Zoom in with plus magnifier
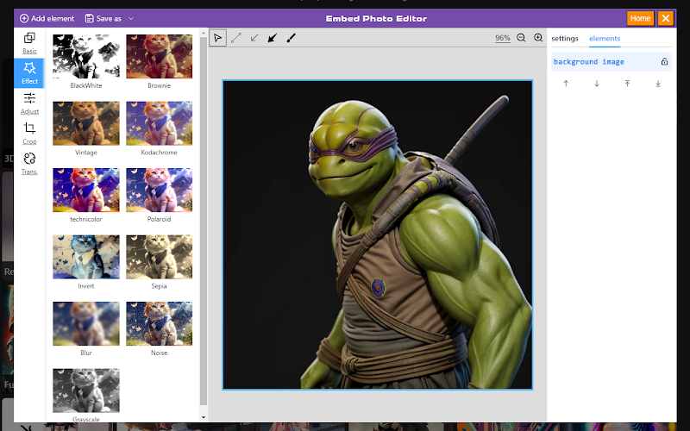 (538, 38)
